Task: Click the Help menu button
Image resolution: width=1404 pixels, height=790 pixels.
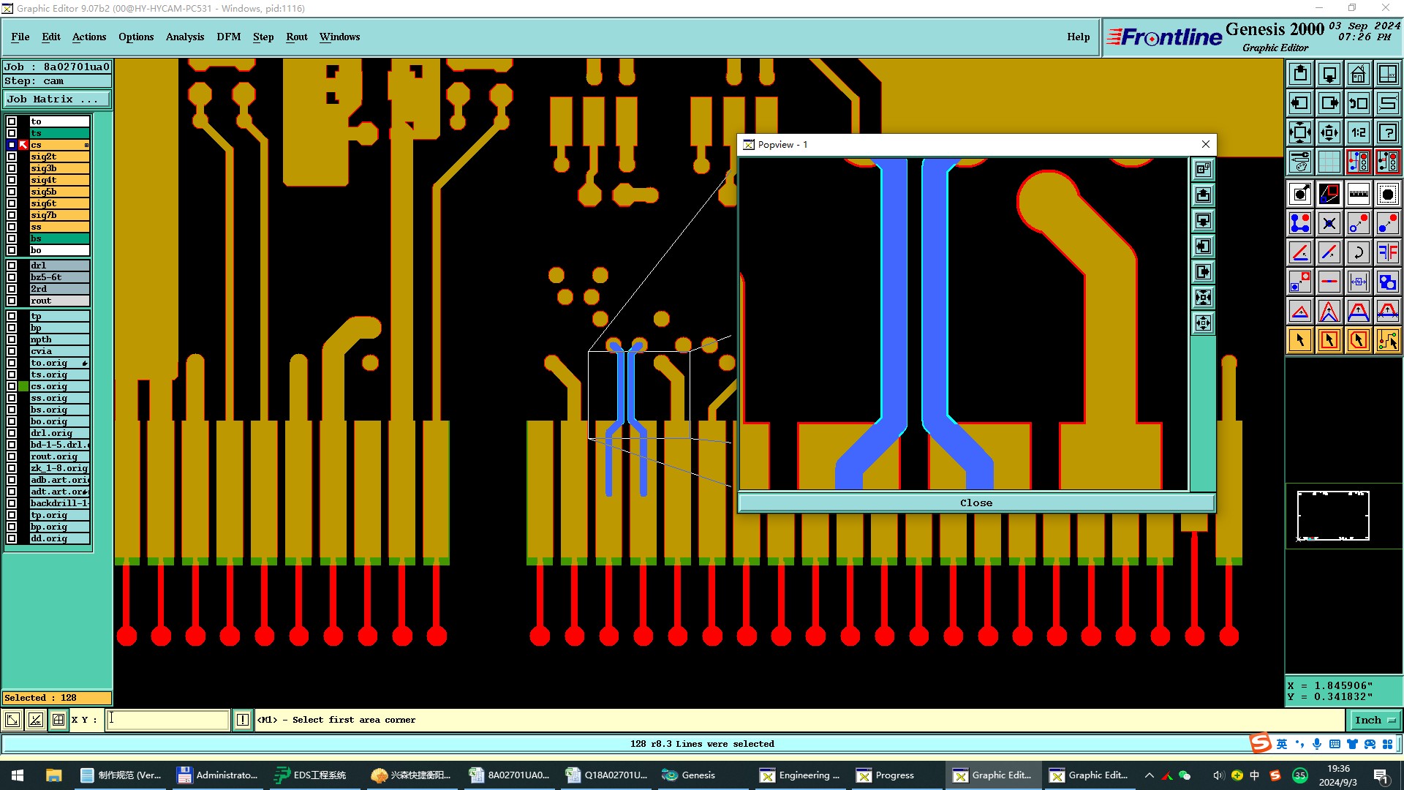Action: (1077, 37)
